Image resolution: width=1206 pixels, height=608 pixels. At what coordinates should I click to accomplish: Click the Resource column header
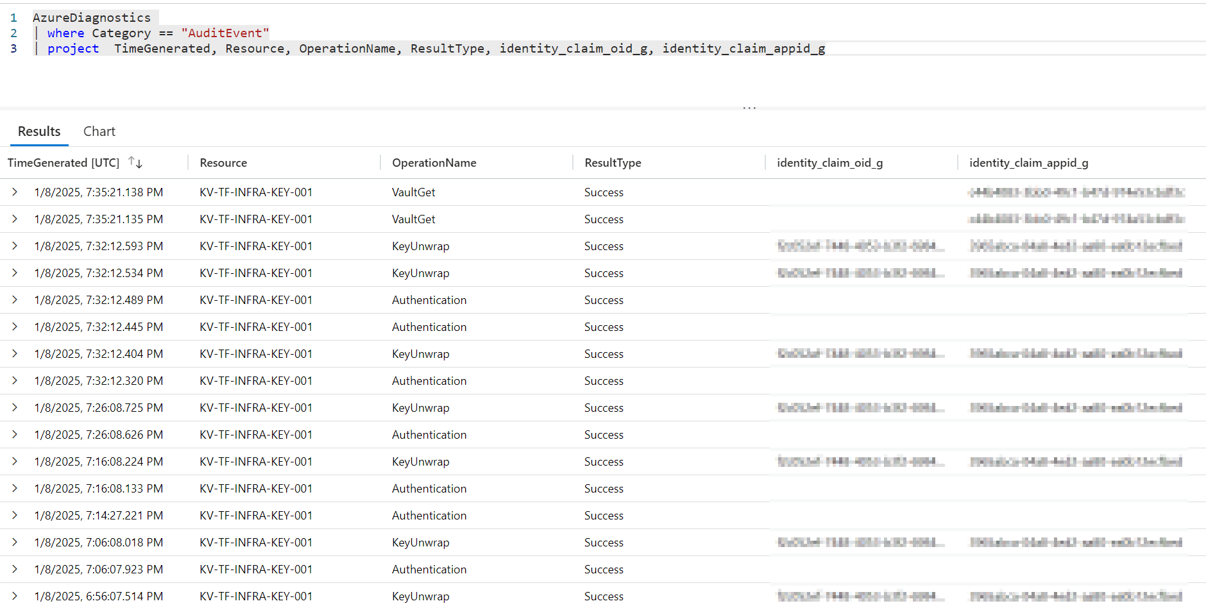(223, 163)
